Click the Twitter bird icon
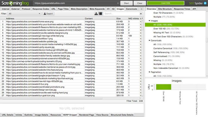The width and height of the screenshot is (208, 117). [x=205, y=3]
